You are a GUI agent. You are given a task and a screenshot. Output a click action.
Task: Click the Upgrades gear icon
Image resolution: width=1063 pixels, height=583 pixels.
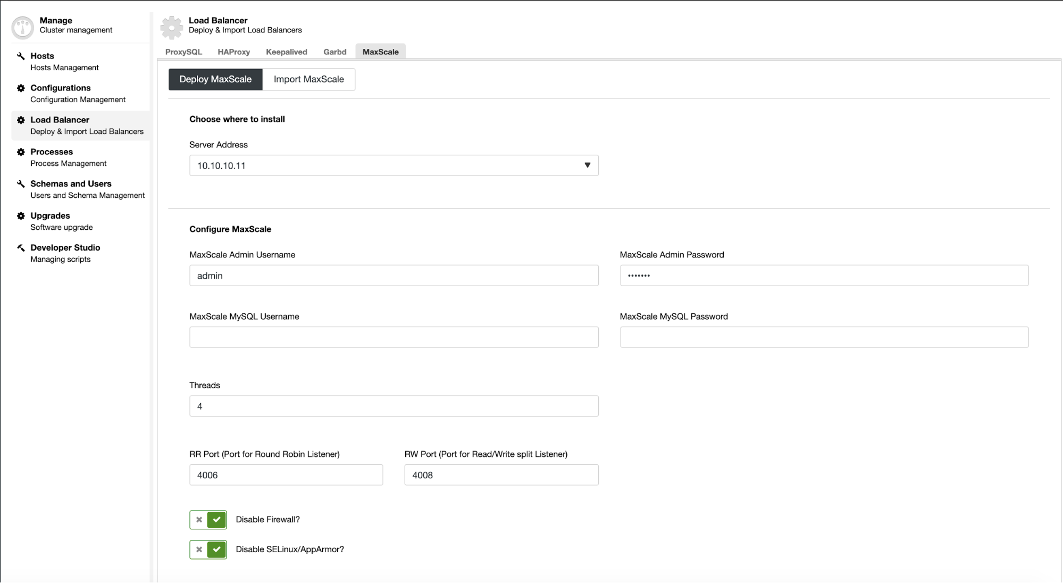tap(21, 215)
